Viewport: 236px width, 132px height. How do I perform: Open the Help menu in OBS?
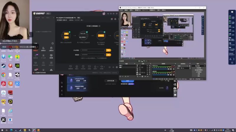click(x=164, y=10)
